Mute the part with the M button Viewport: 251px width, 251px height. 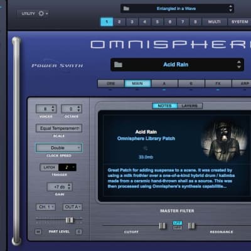[38, 232]
